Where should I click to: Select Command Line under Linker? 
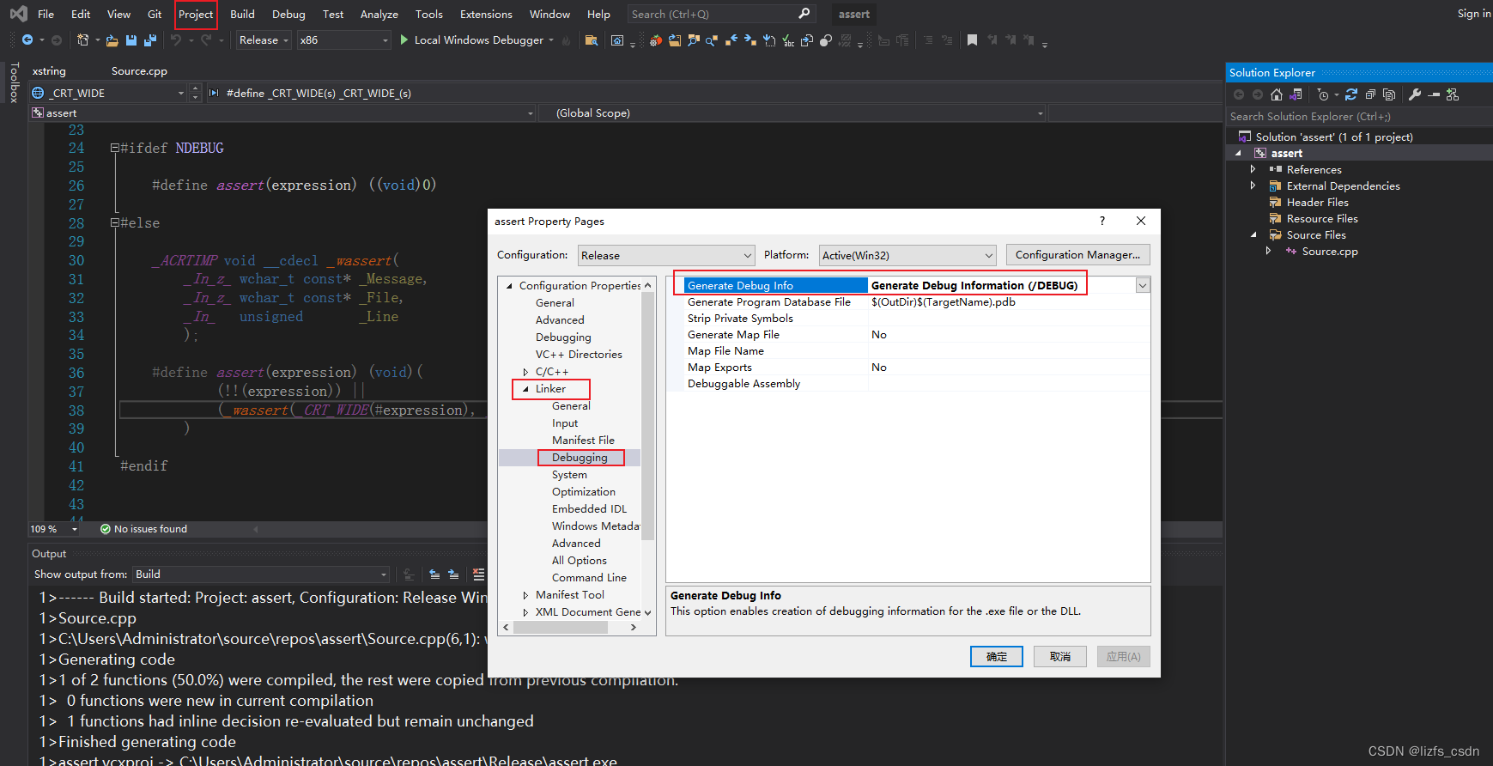coord(589,578)
